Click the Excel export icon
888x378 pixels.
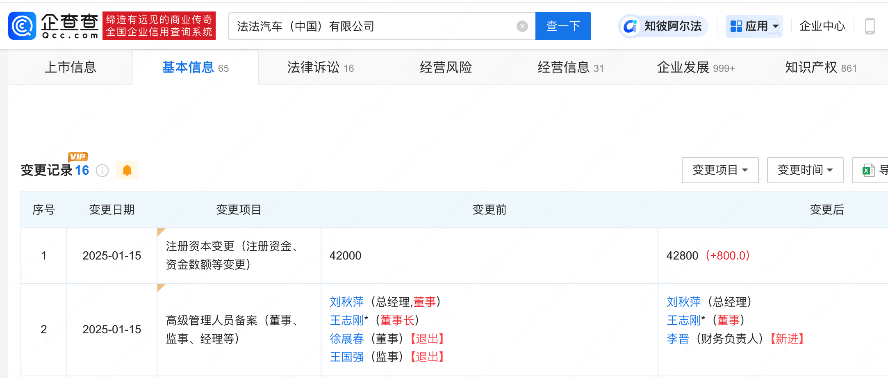(x=868, y=170)
